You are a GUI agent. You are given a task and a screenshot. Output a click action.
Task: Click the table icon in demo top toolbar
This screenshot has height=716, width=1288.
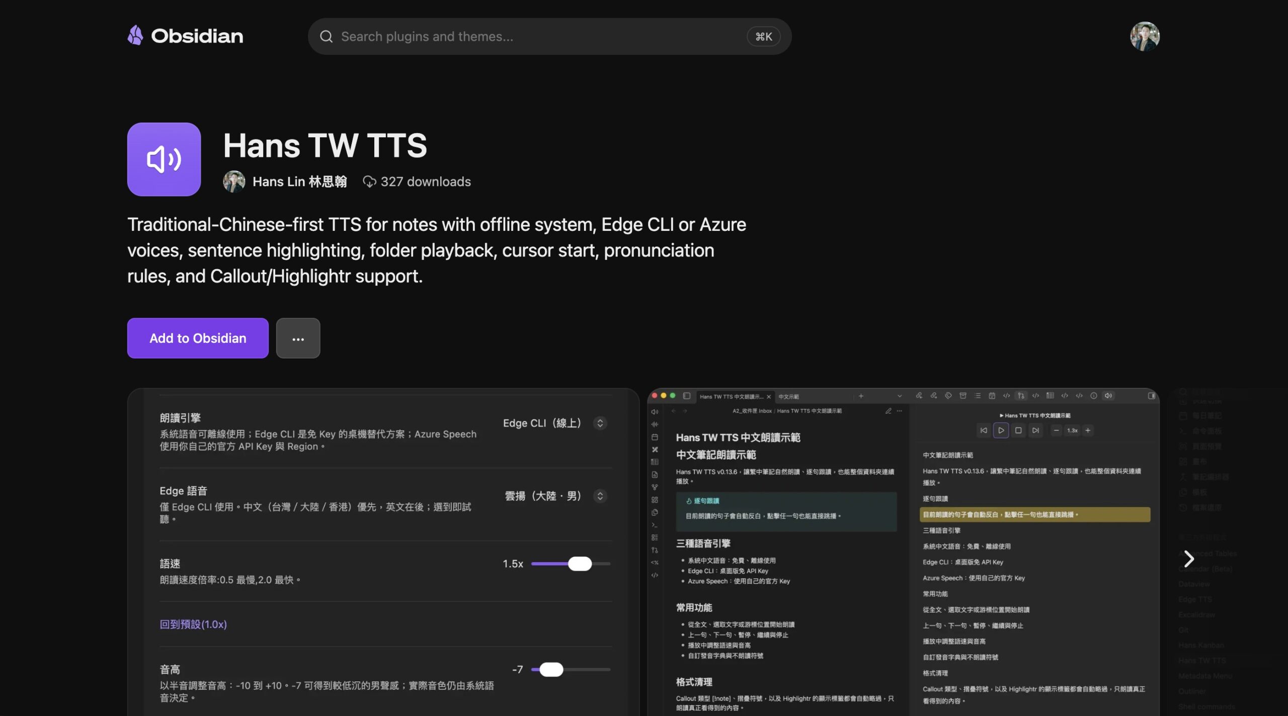[1050, 396]
